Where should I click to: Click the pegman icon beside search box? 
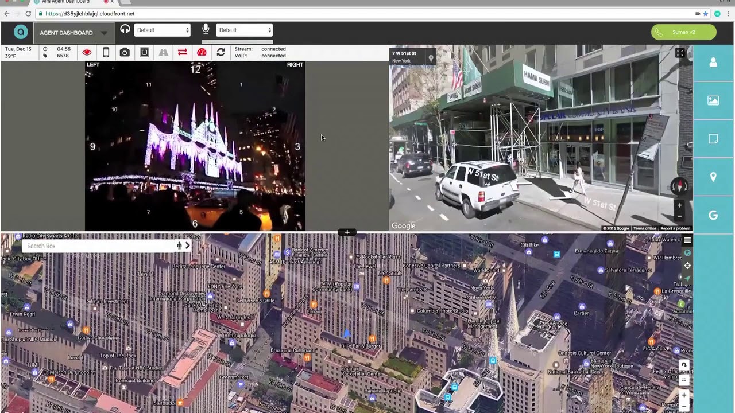click(x=179, y=246)
